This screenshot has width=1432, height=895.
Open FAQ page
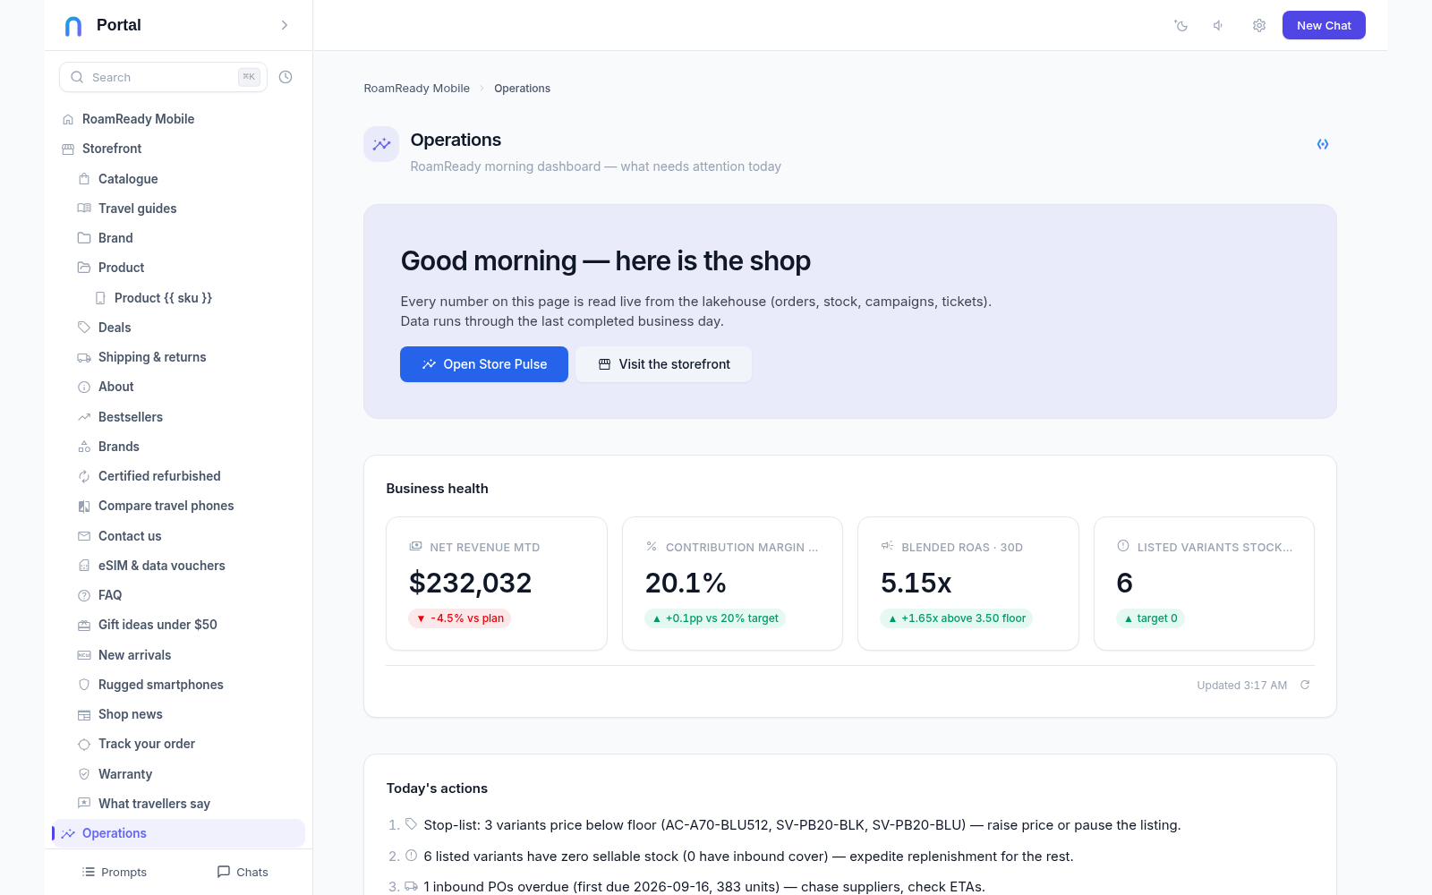(187, 595)
